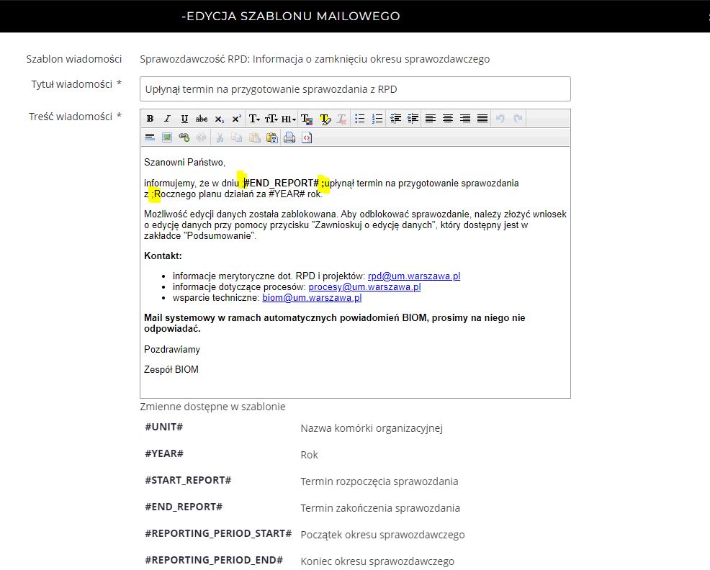Toggle italic formatting
The width and height of the screenshot is (710, 570).
pyautogui.click(x=167, y=119)
